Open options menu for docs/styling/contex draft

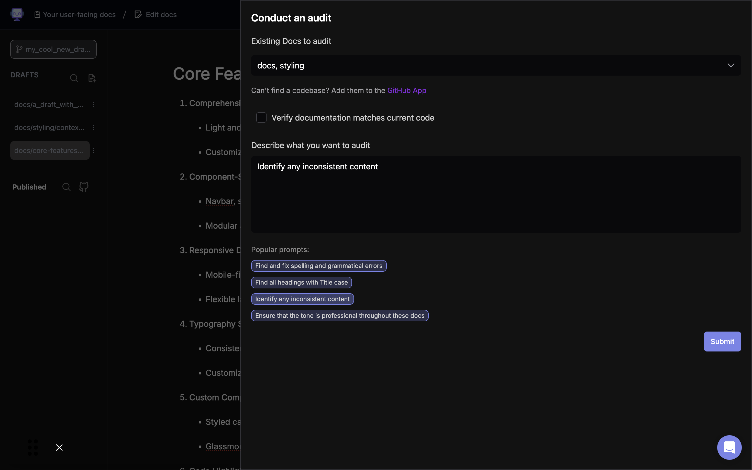coord(93,127)
